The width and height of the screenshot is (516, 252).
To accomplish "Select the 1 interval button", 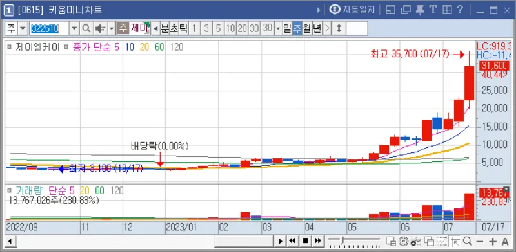I will 194,28.
